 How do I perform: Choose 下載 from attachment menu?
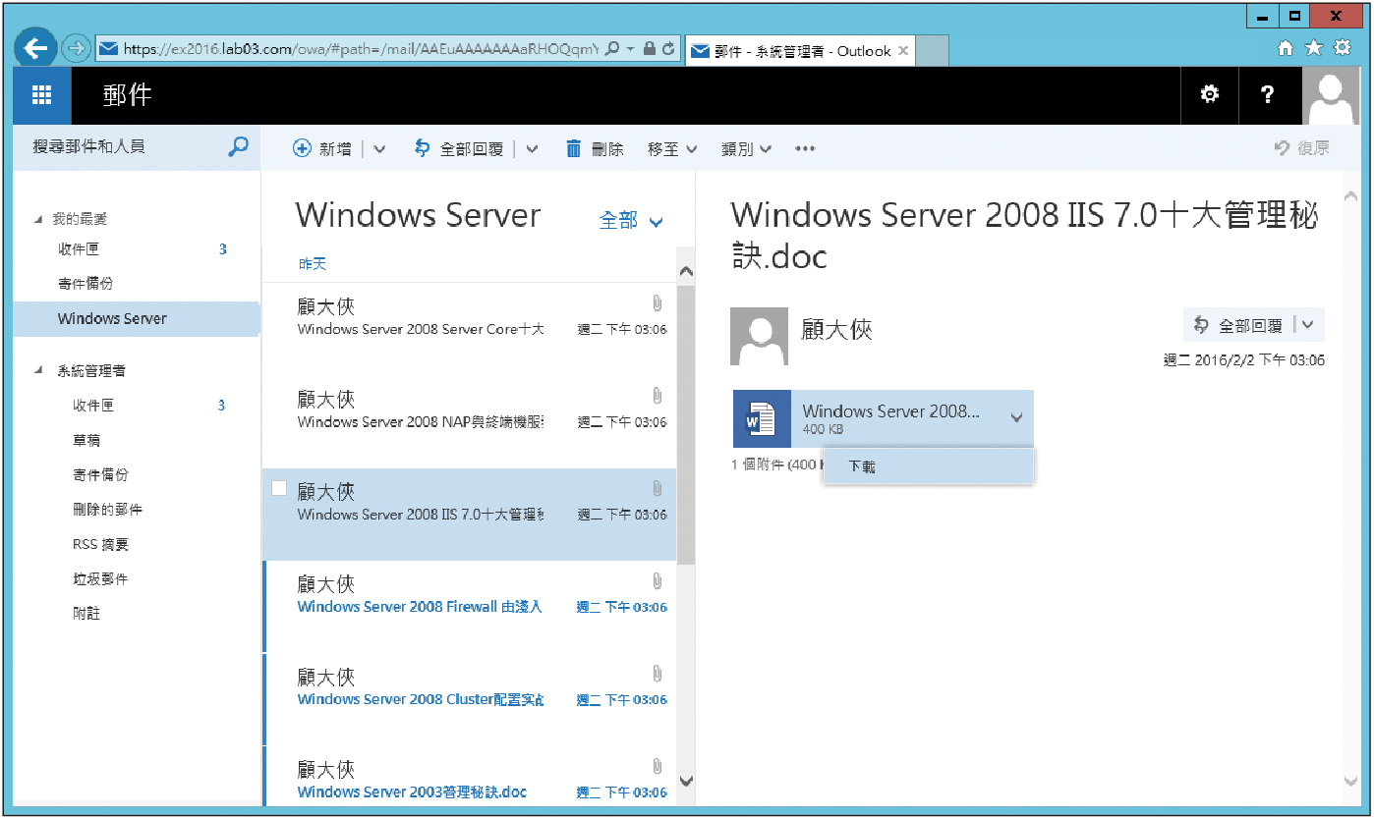929,466
